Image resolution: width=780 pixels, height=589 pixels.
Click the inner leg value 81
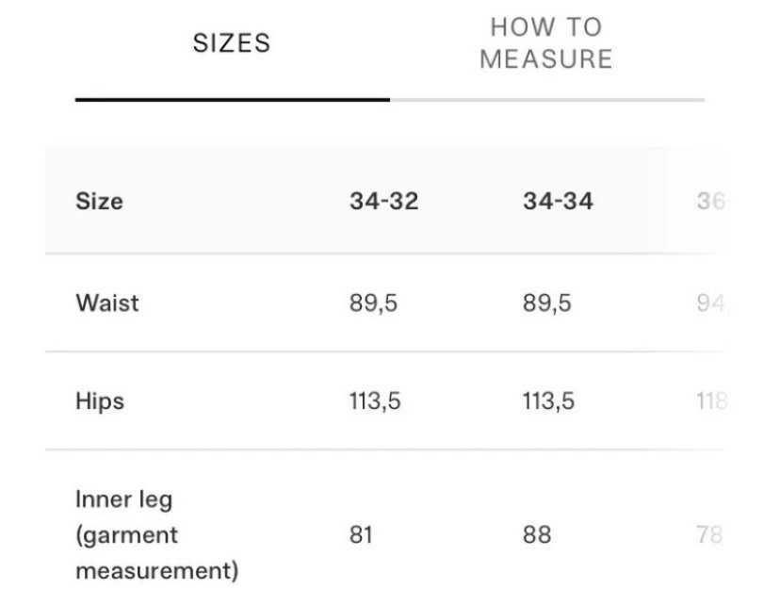361,535
